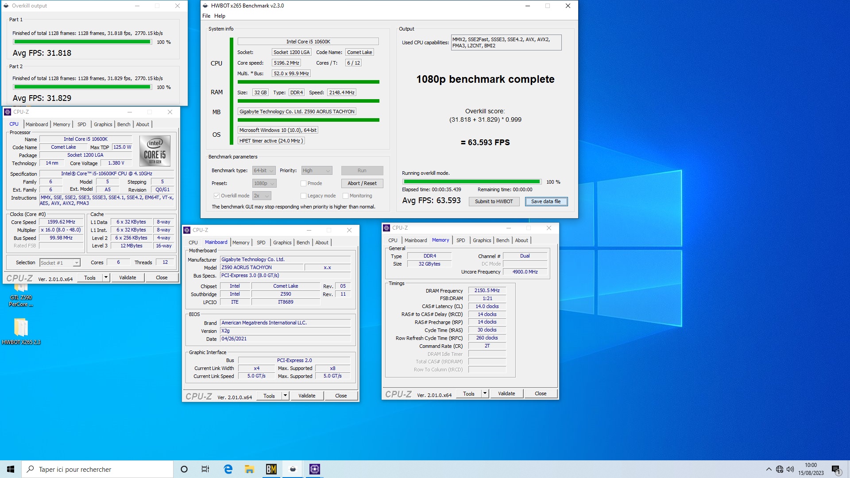Open About tab in Memory CPU-Z window
Image resolution: width=850 pixels, height=478 pixels.
522,240
